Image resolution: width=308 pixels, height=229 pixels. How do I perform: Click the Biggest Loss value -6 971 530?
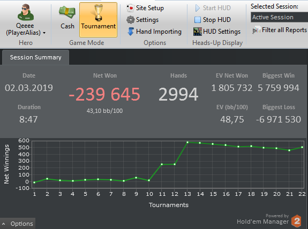(x=279, y=119)
